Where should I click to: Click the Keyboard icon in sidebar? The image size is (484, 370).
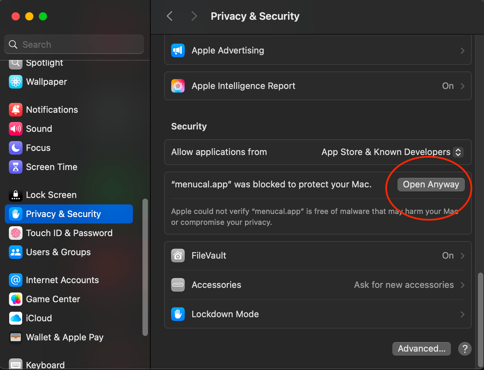tap(16, 364)
